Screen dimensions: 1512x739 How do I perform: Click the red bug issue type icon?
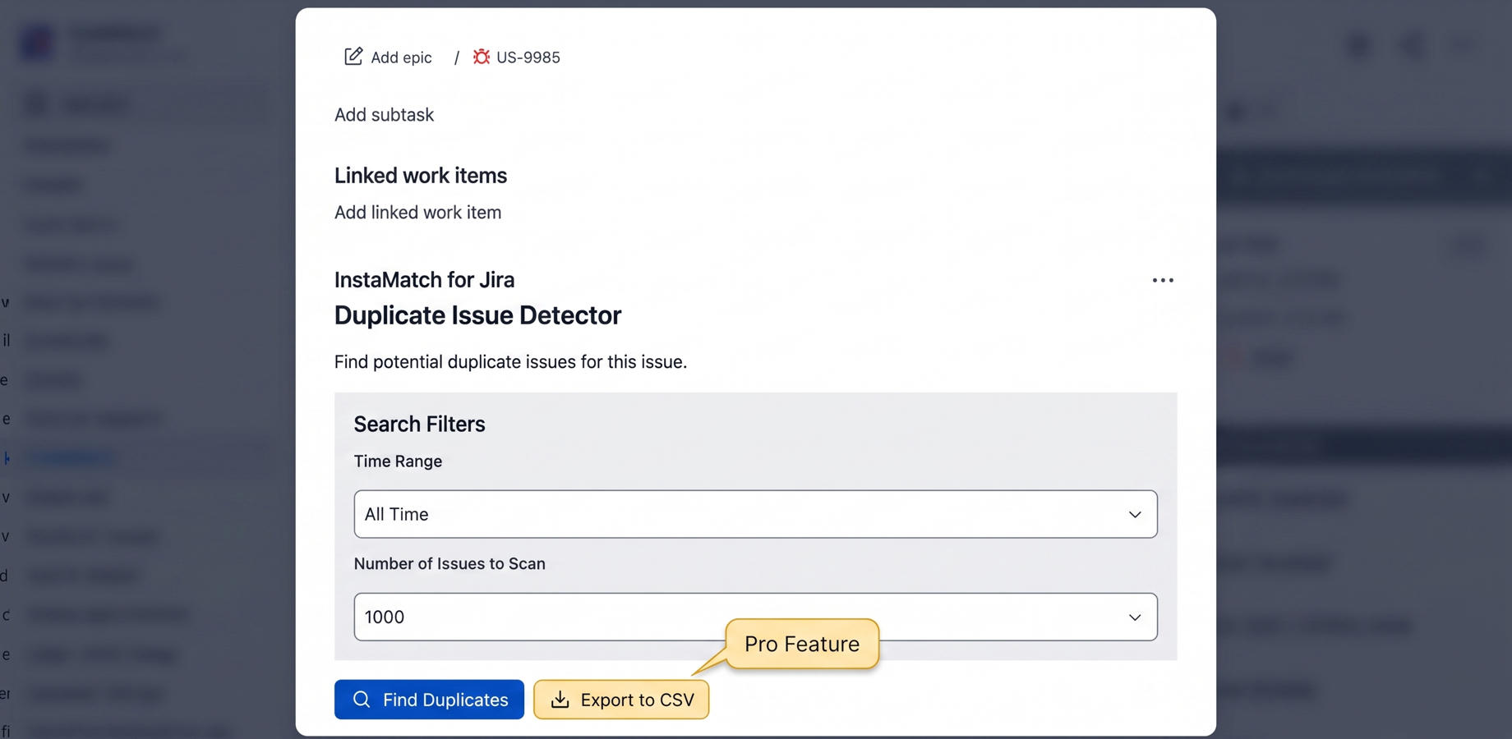coord(482,57)
